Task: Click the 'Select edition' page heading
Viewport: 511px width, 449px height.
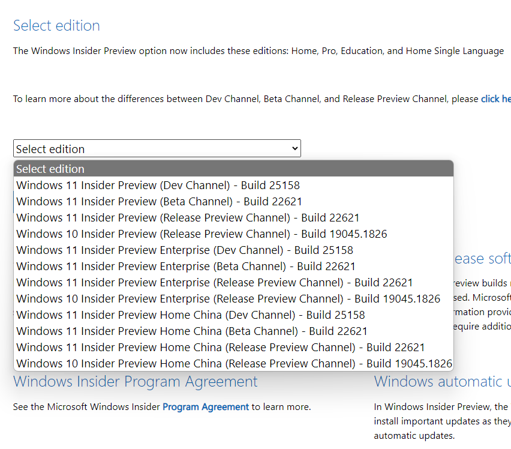Action: [x=56, y=25]
